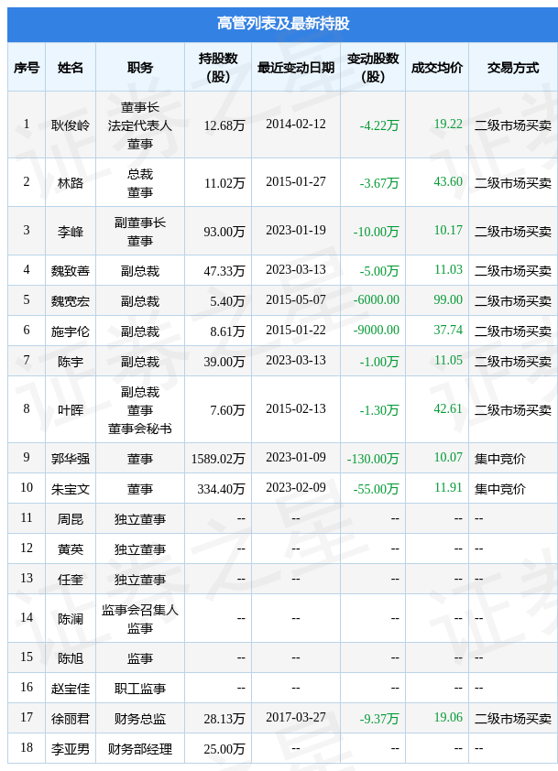Select the name 陈旭
This screenshot has height=771, width=558.
click(x=71, y=657)
